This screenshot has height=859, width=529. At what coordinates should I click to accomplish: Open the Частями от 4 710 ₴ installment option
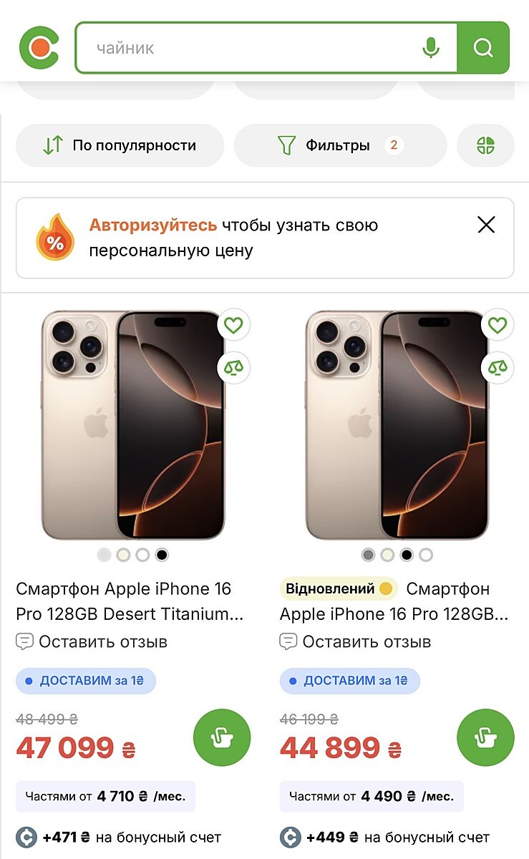point(105,796)
